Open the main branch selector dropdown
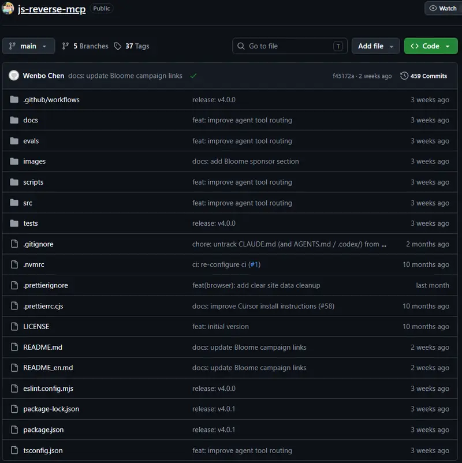Image resolution: width=462 pixels, height=463 pixels. coord(28,46)
